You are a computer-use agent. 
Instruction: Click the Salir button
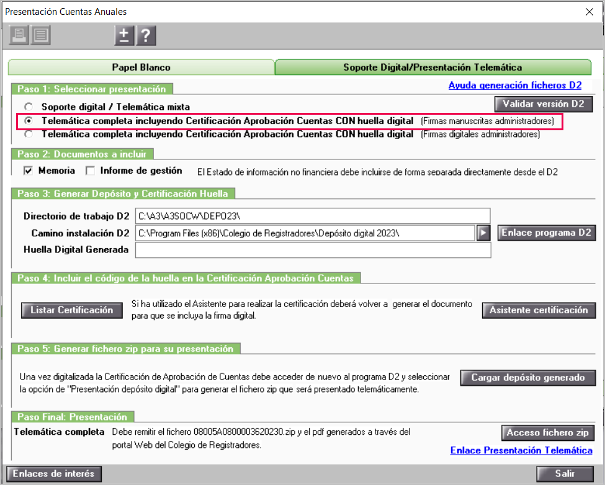[x=565, y=474]
